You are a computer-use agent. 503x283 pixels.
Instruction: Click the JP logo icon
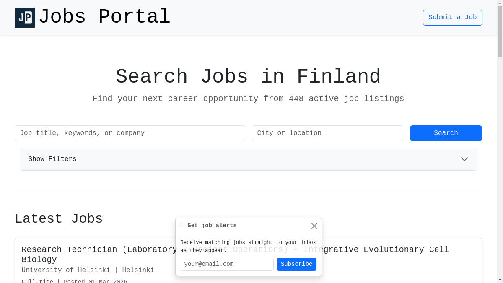click(25, 18)
